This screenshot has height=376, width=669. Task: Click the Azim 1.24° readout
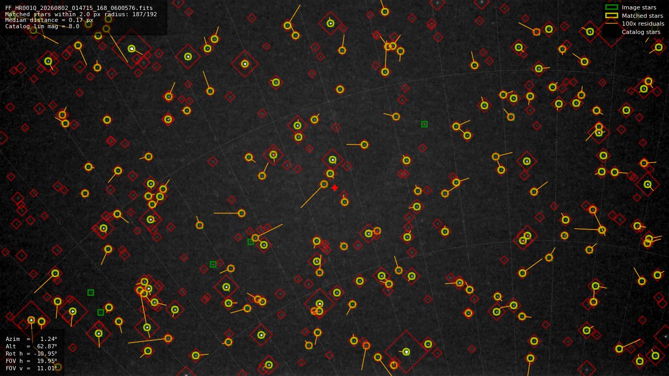31,339
